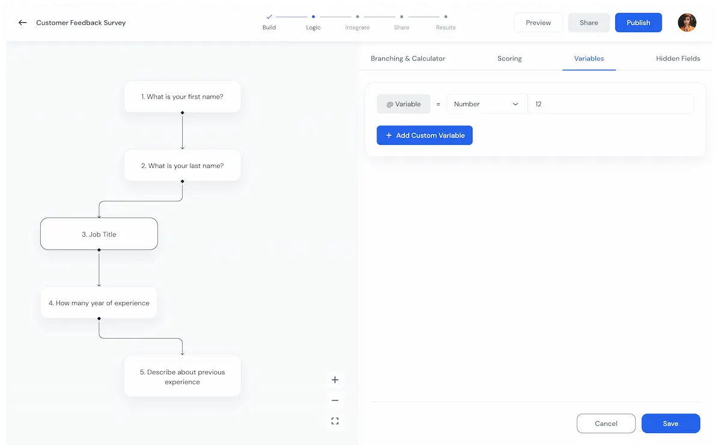Click the connector dot below the Job Title node
The image size is (721, 445).
(x=99, y=249)
